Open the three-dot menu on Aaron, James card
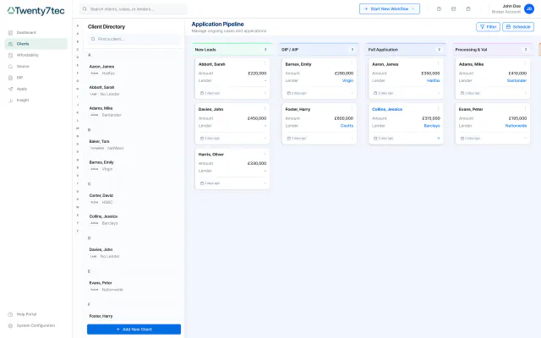The height and width of the screenshot is (338, 541). [439, 63]
